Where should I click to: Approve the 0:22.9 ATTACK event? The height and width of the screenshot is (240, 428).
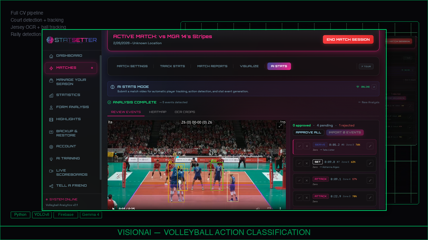pyautogui.click(x=299, y=198)
